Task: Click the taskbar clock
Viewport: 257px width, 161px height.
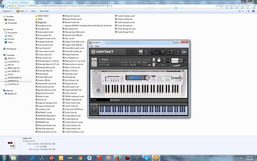Action: pos(249,158)
